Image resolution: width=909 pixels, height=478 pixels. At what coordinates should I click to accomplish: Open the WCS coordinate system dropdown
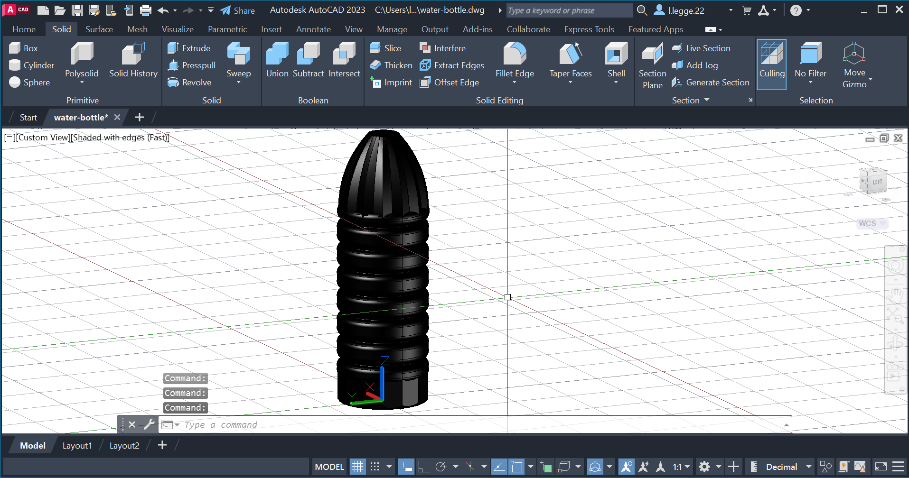[x=883, y=223]
